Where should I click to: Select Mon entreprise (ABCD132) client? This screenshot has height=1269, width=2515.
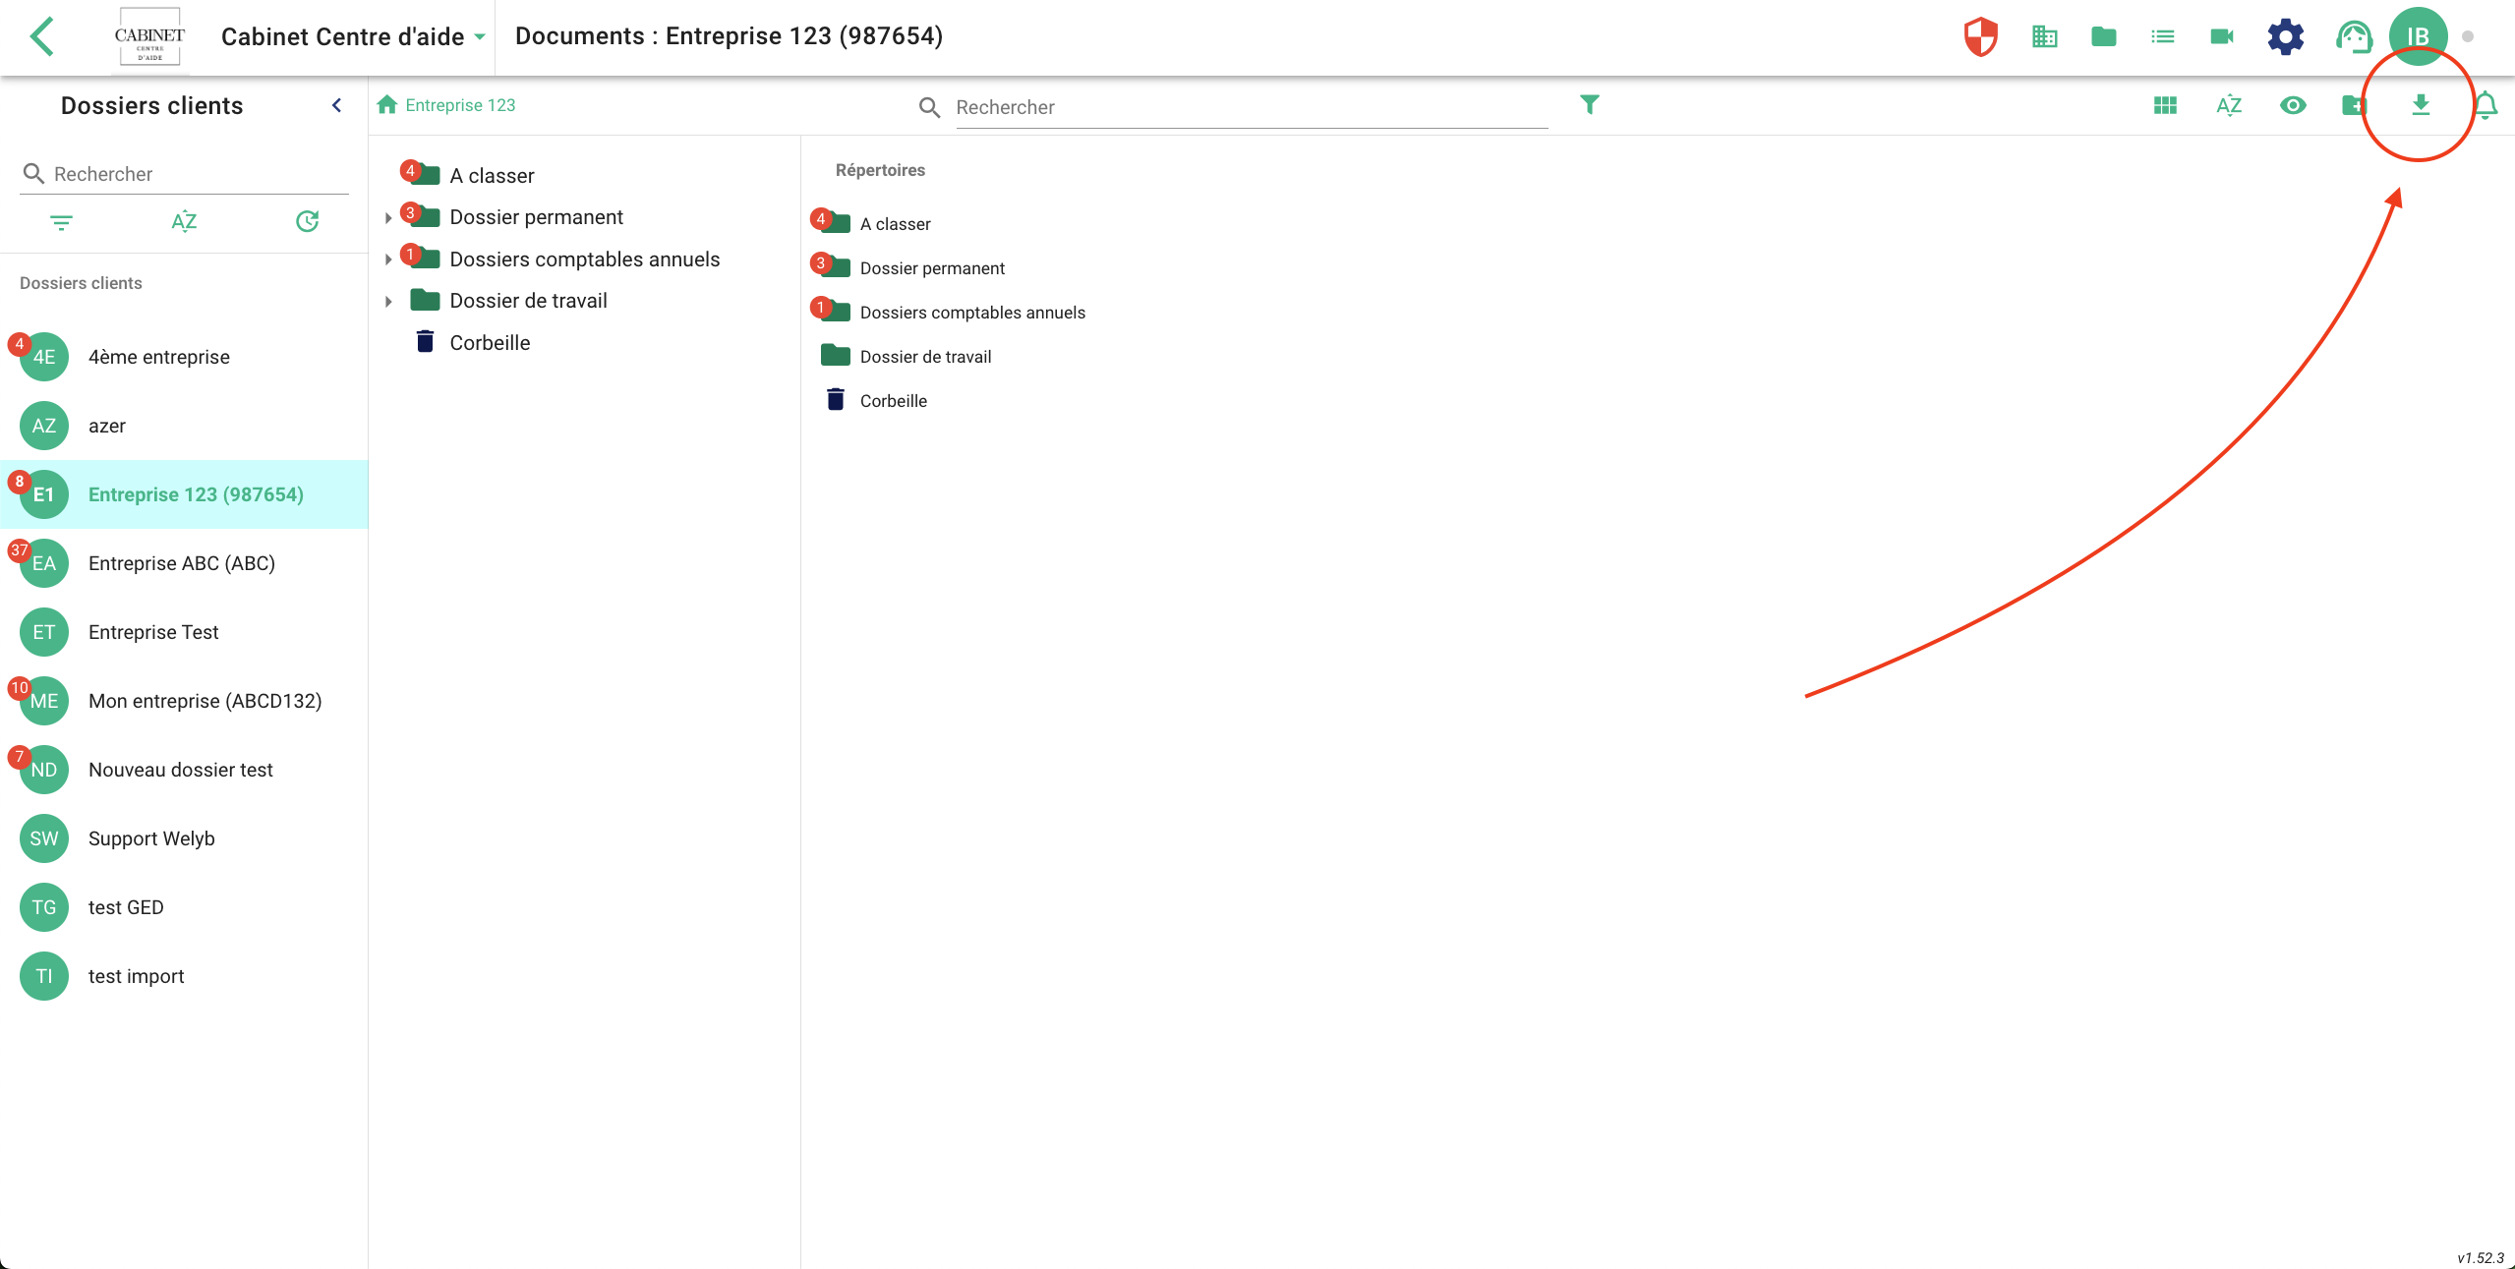click(184, 701)
